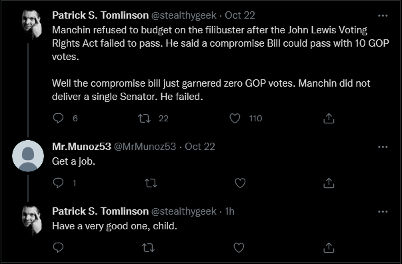The image size is (402, 264).
Task: Like the tweet with 110 likes
Action: tap(235, 119)
